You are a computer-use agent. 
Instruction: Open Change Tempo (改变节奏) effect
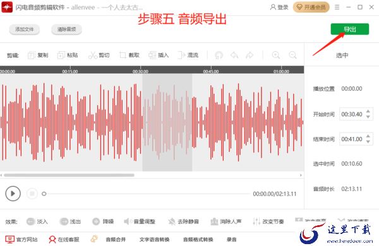(x=268, y=221)
